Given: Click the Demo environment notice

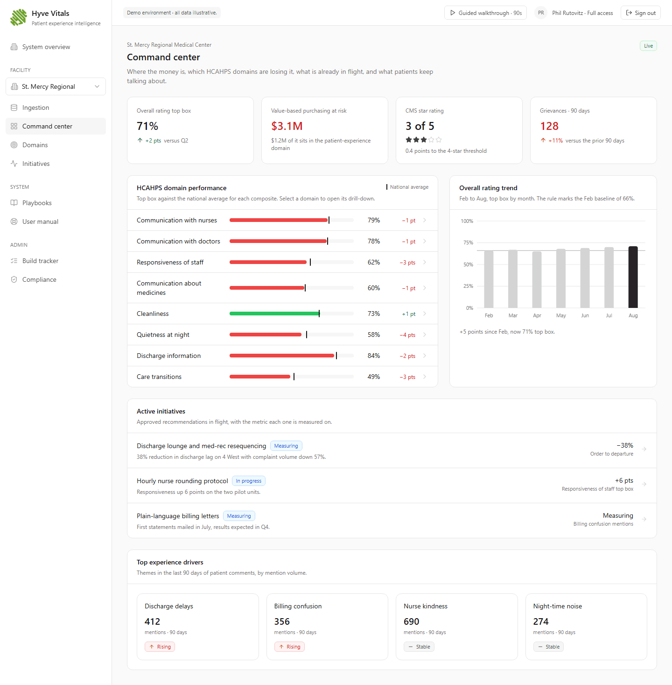Looking at the screenshot, I should tap(172, 13).
